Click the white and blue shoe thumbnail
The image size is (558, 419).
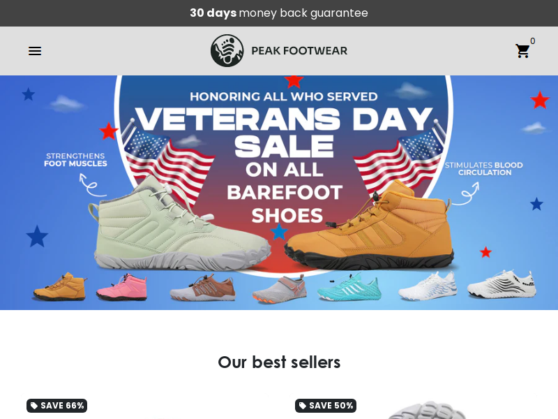(x=427, y=286)
